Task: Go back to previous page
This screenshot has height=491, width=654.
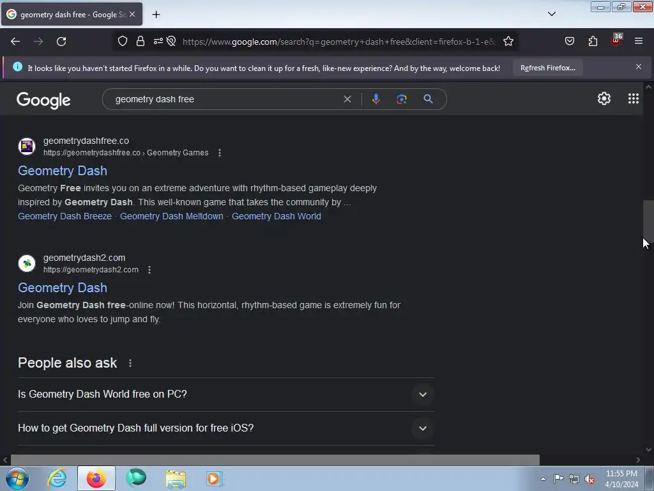Action: point(15,42)
